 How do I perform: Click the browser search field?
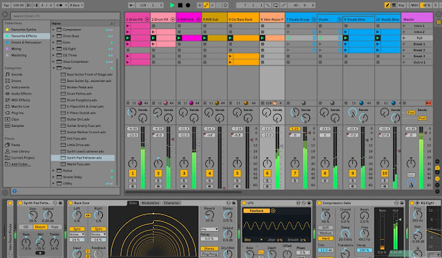pos(66,16)
